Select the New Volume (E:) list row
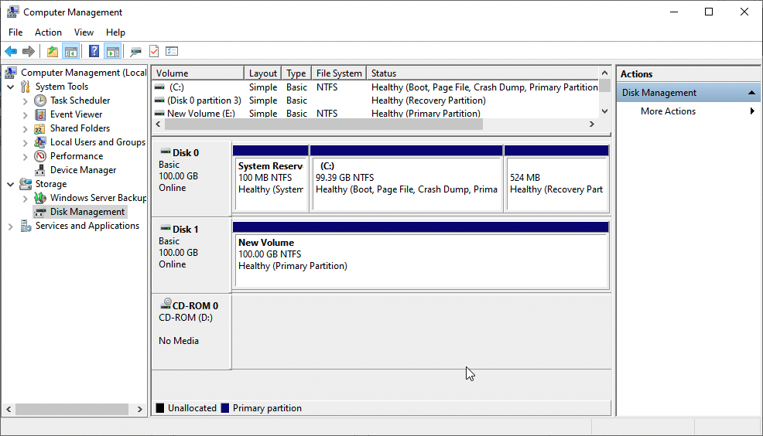This screenshot has width=763, height=436. 375,114
